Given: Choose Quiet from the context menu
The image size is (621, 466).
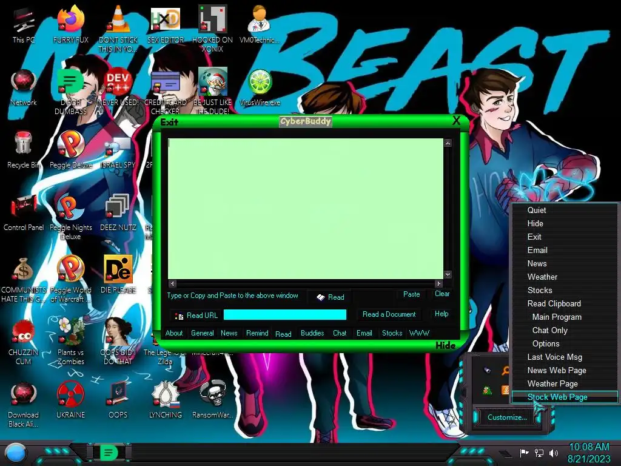Looking at the screenshot, I should click(x=565, y=211).
